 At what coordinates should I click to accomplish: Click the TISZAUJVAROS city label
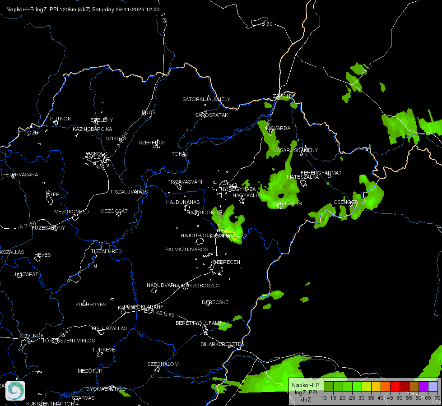pyautogui.click(x=129, y=192)
